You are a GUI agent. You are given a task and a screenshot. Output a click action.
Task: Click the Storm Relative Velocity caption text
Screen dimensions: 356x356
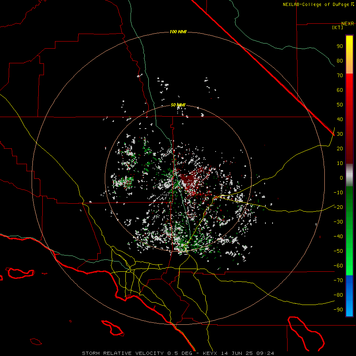click(x=178, y=353)
